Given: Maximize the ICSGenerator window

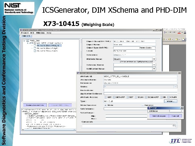Looking at the screenshot, I should click(157, 30).
